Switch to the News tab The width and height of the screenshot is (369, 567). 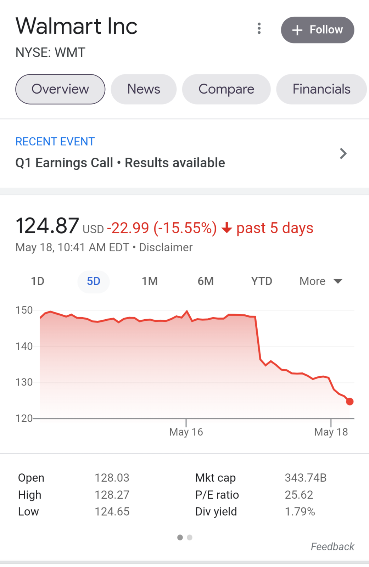tap(144, 89)
